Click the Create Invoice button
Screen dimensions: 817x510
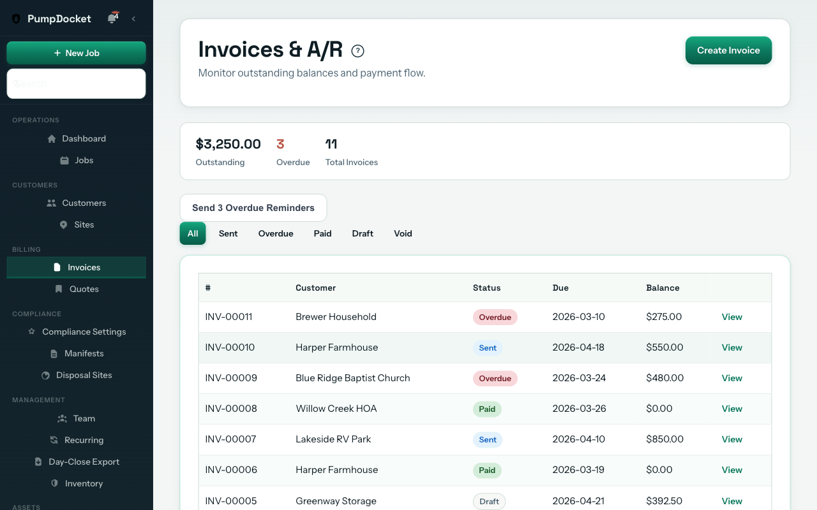(728, 50)
